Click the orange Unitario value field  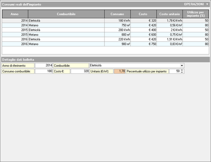[120, 71]
